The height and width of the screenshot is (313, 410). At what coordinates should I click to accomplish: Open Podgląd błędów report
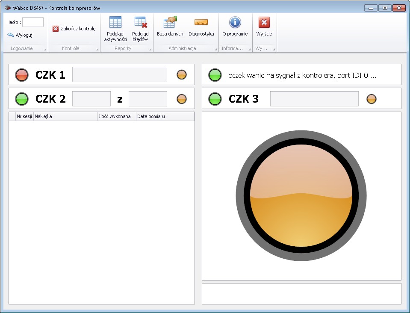140,29
